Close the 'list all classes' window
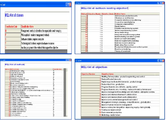Image resolution: width=166 pixels, height=120 pixels. (x=70, y=4)
